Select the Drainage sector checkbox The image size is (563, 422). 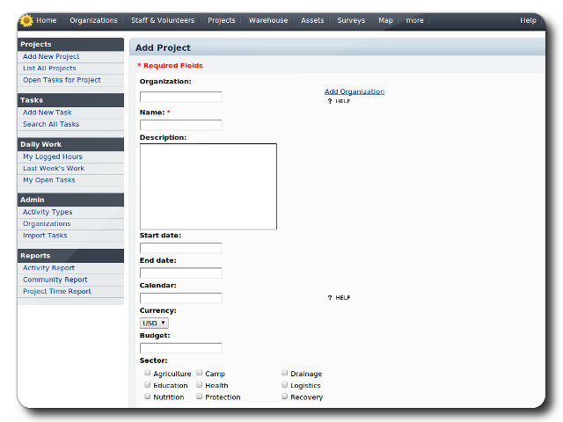284,373
